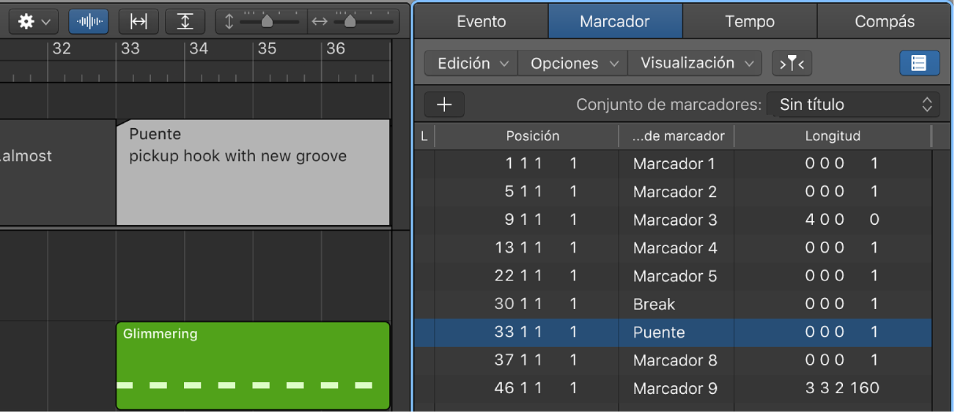Click the vertical auto zoom icon

coord(185,22)
